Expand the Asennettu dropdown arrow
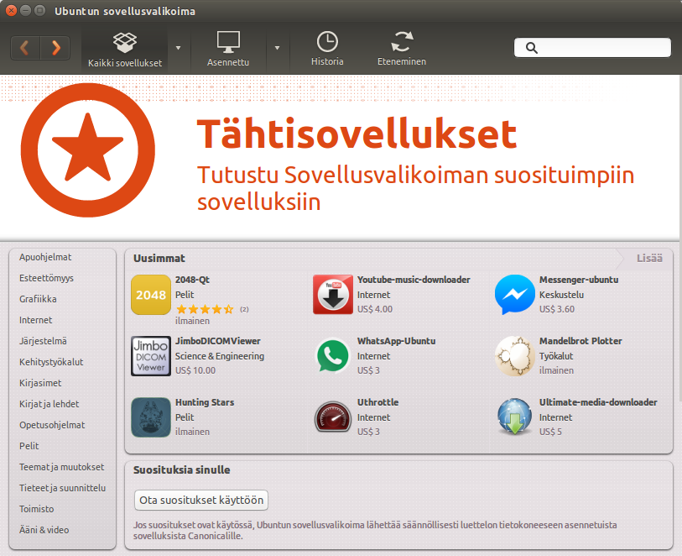This screenshot has width=682, height=556. pyautogui.click(x=278, y=47)
